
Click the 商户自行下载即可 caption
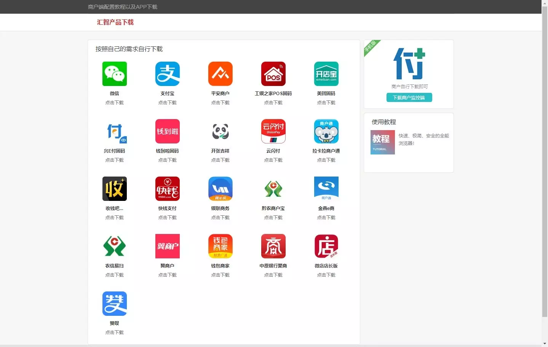click(x=409, y=87)
